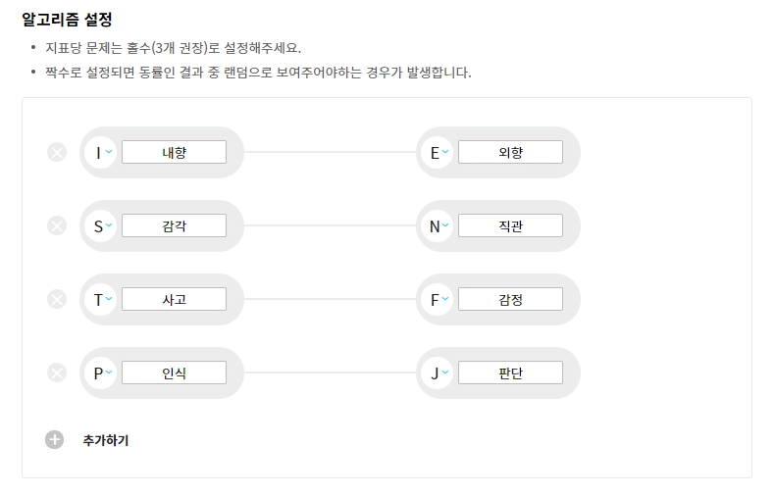Viewport: 774px width, 497px height.
Task: Remove the T–F indicator row
Action: tap(57, 299)
